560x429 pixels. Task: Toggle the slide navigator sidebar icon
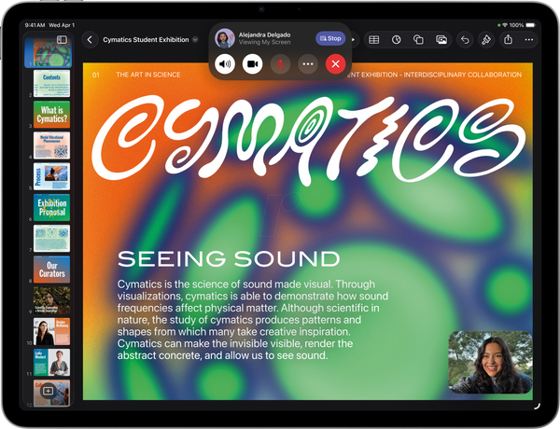tap(62, 39)
